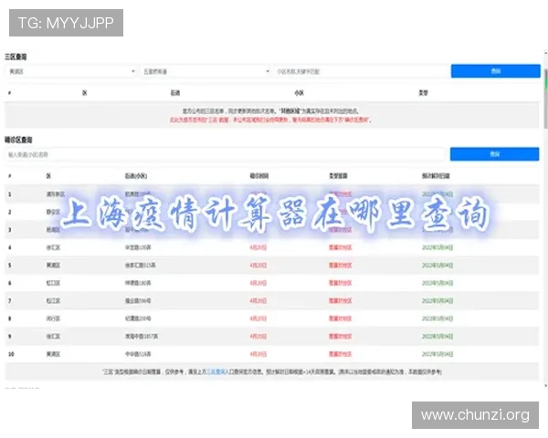The height and width of the screenshot is (438, 548).
Task: Click the 街道 column header in the top table
Action: (x=175, y=93)
